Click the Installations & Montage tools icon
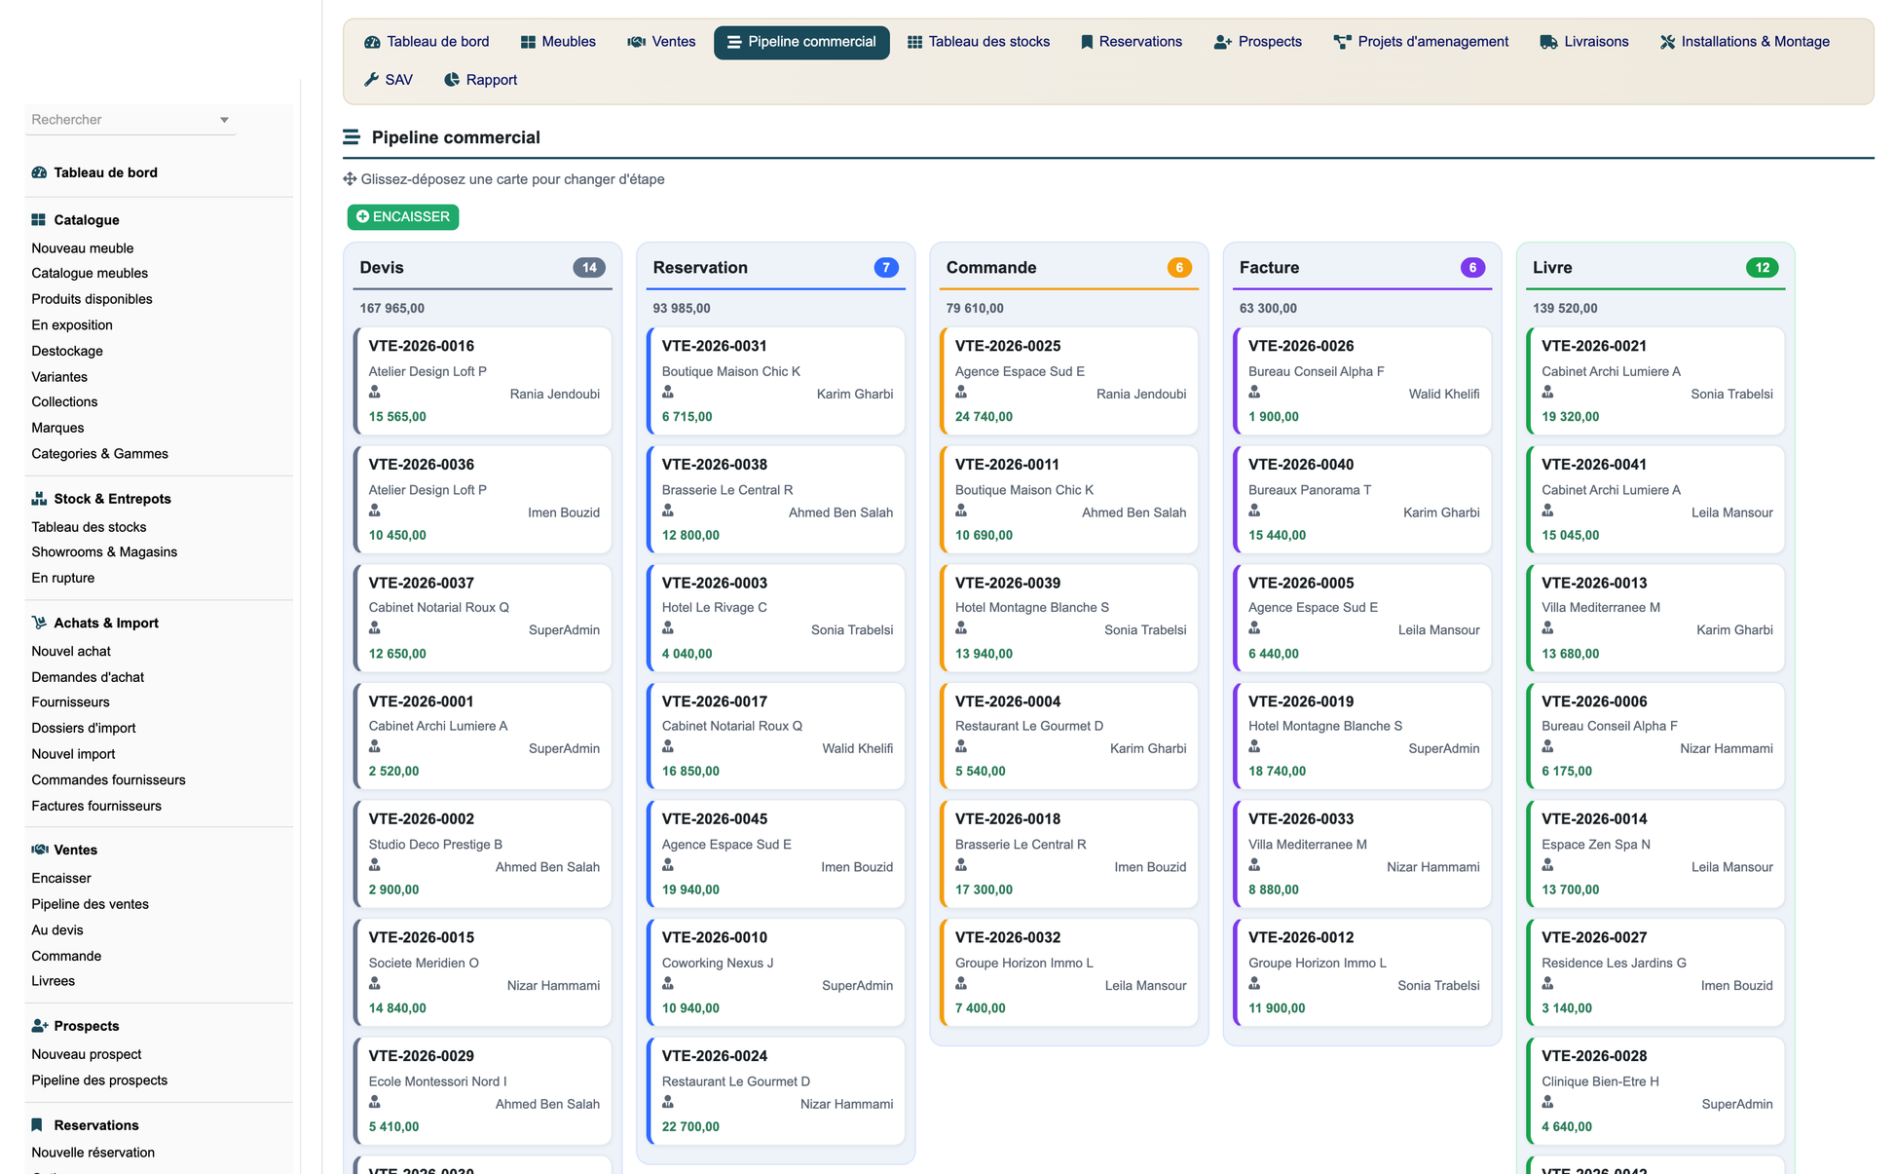 1667,42
